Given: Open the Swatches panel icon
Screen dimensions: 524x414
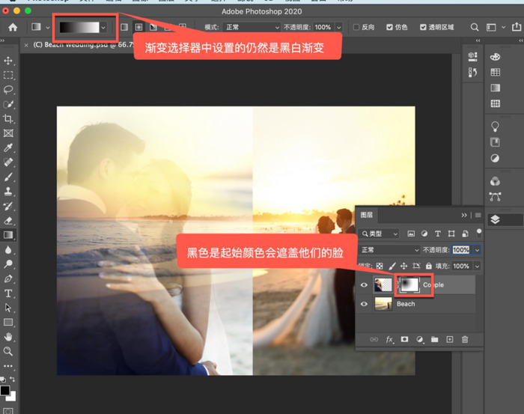Looking at the screenshot, I should [495, 72].
